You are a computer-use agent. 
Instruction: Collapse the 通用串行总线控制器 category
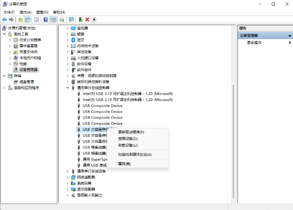(68, 88)
